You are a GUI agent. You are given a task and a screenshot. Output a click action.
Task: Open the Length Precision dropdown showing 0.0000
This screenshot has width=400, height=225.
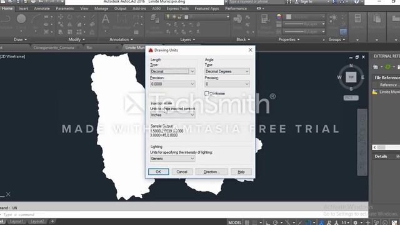[x=172, y=84]
